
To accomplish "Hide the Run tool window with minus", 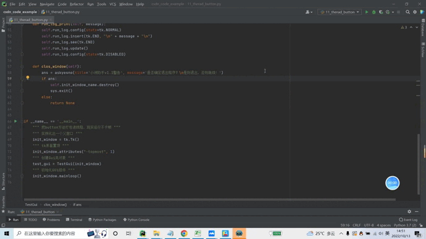I will click(417, 212).
